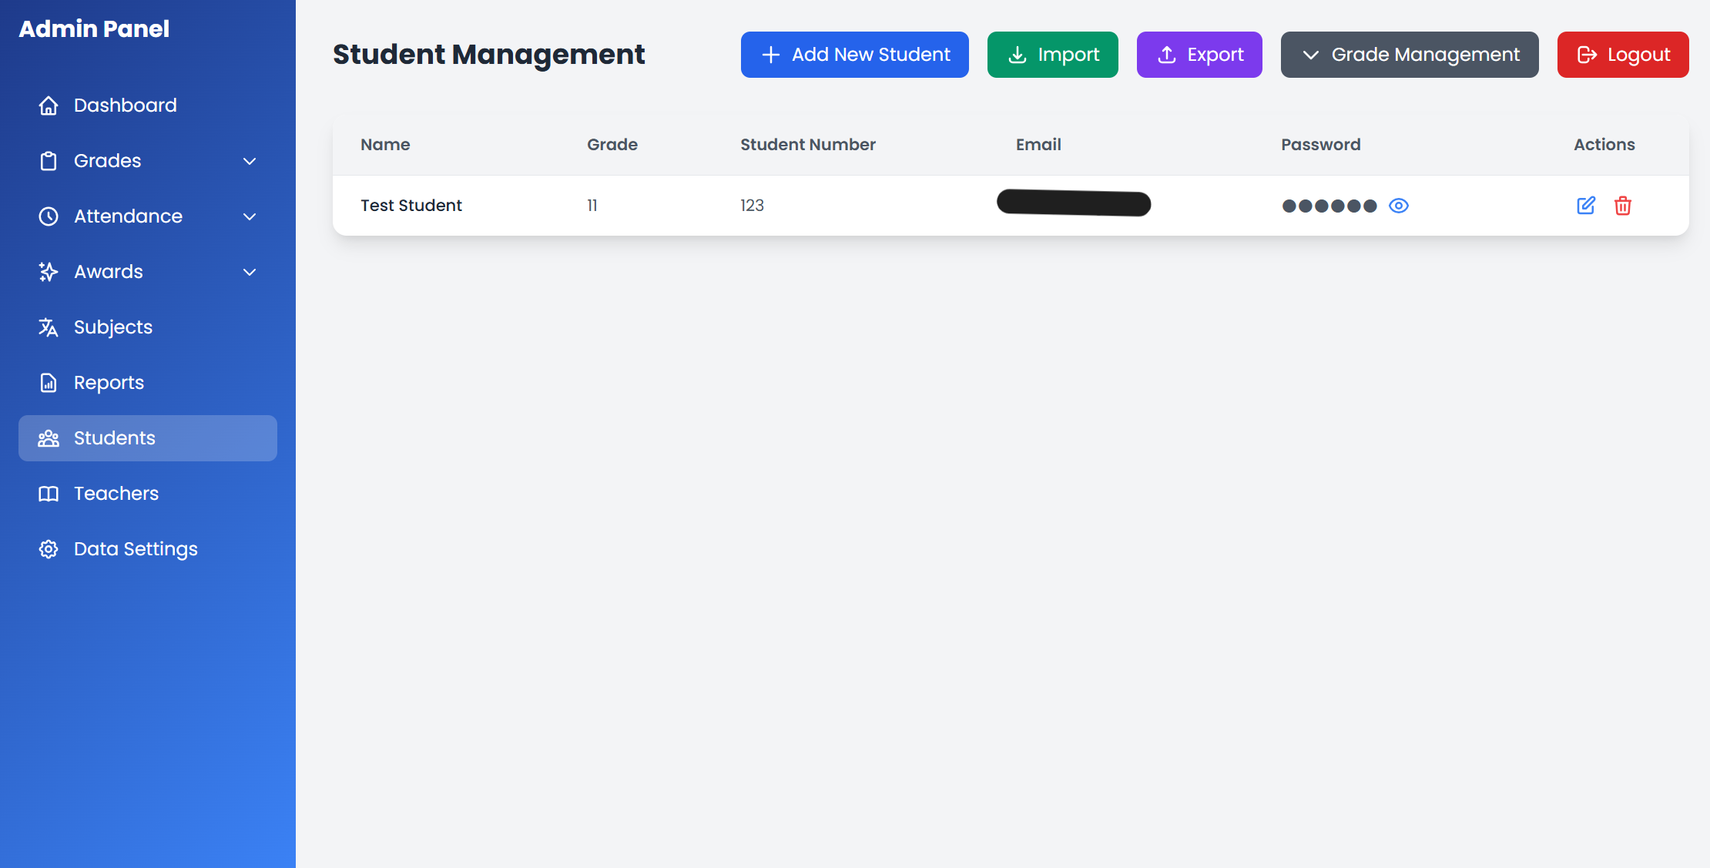Viewport: 1710px width, 868px height.
Task: Open the Reports section
Action: click(148, 383)
